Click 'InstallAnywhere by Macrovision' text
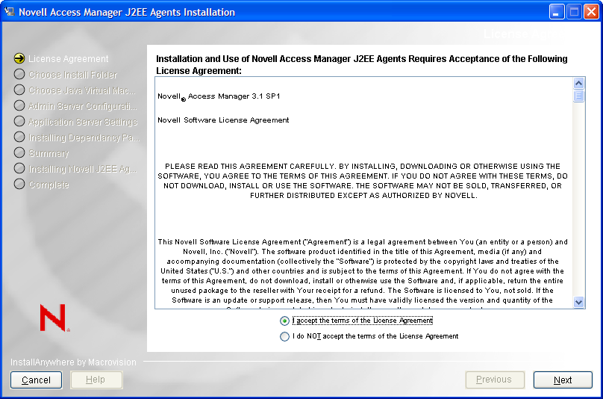 pyautogui.click(x=73, y=362)
